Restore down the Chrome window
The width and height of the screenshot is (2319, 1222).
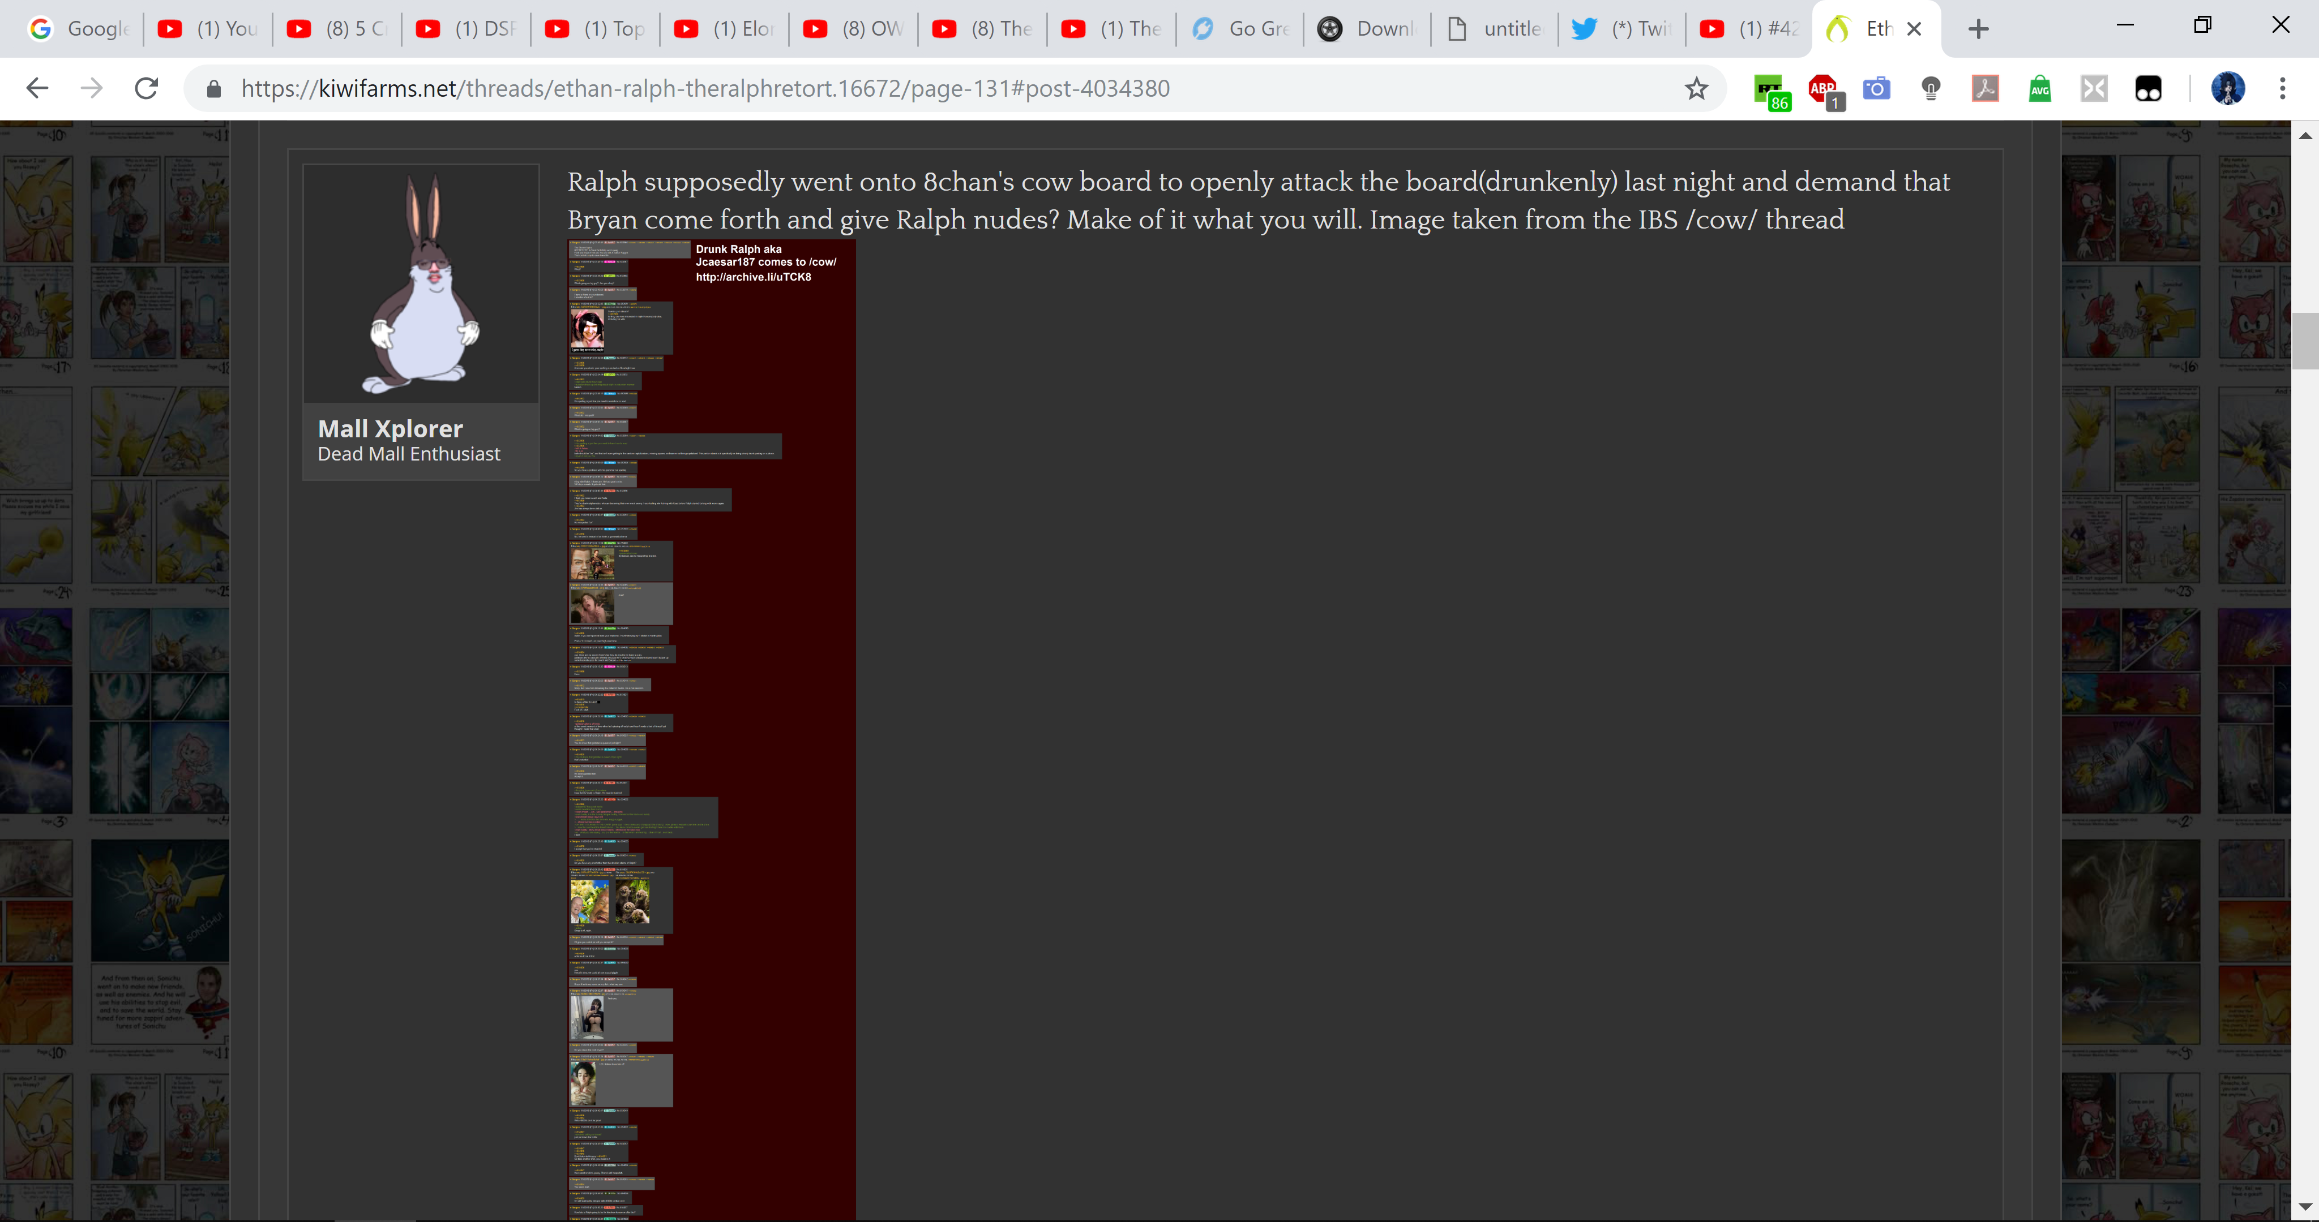(2203, 24)
